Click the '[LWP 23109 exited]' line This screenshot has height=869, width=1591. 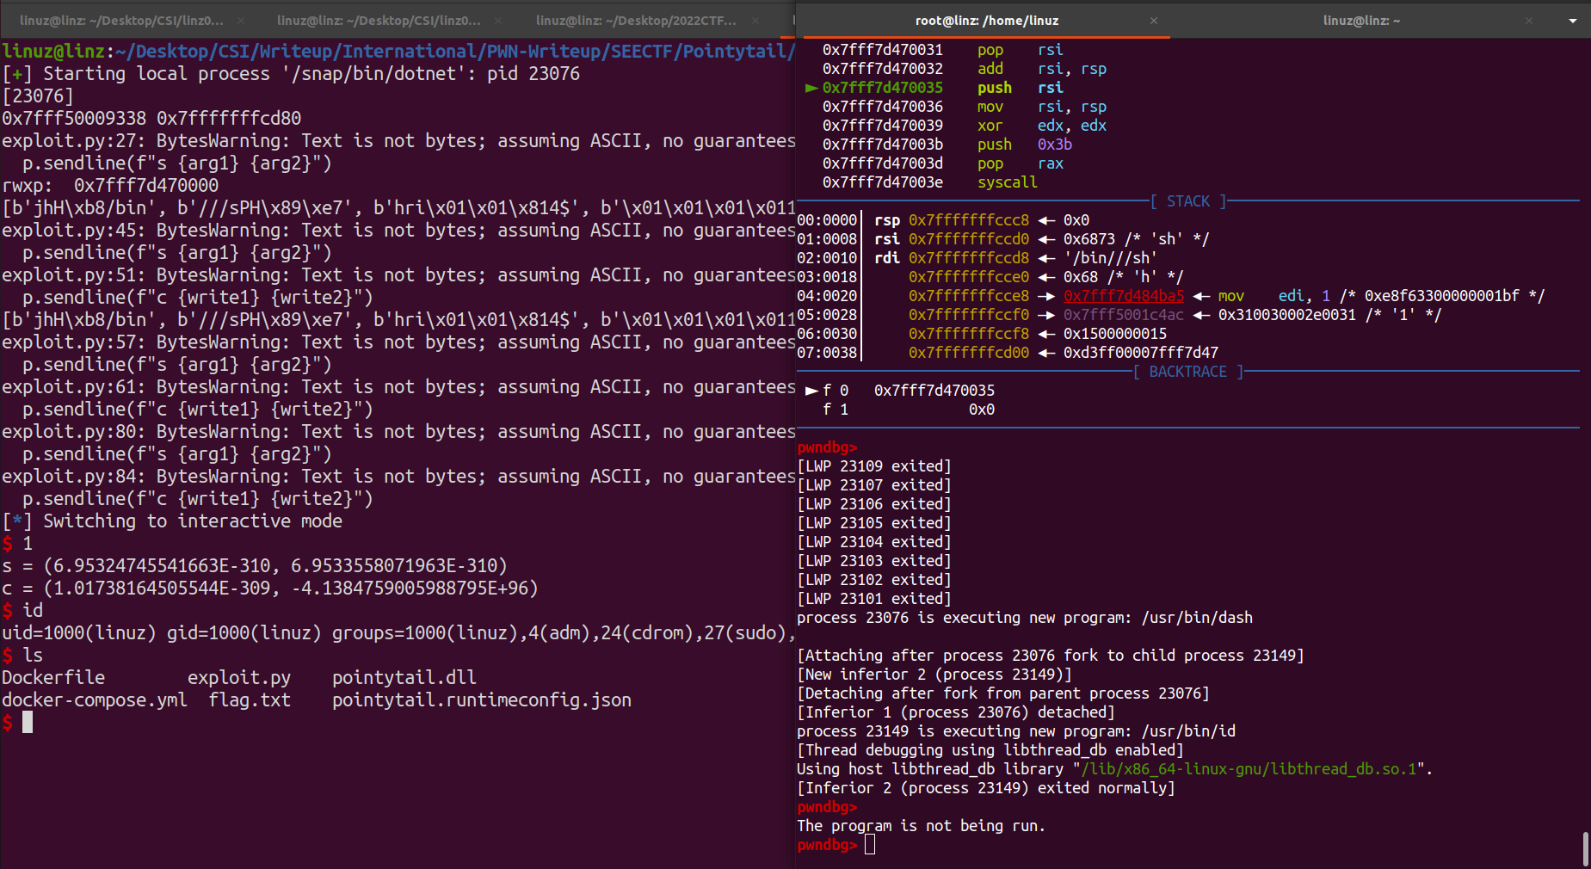873,466
